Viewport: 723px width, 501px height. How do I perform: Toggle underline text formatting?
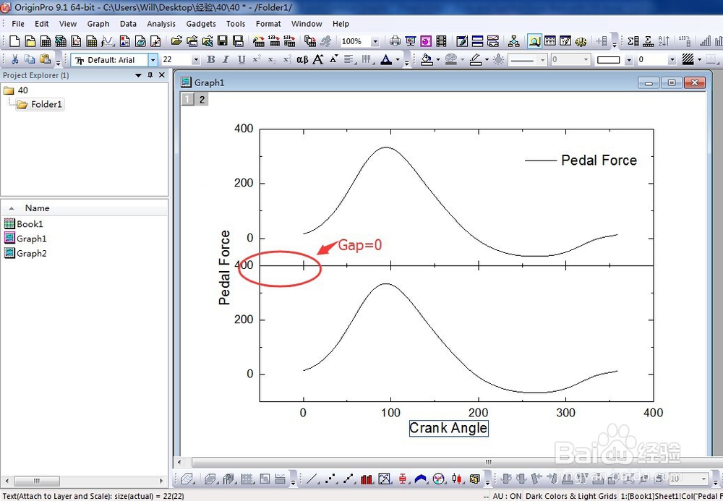241,59
